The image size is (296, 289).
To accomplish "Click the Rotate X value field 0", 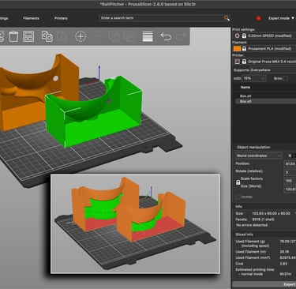I will 290,172.
